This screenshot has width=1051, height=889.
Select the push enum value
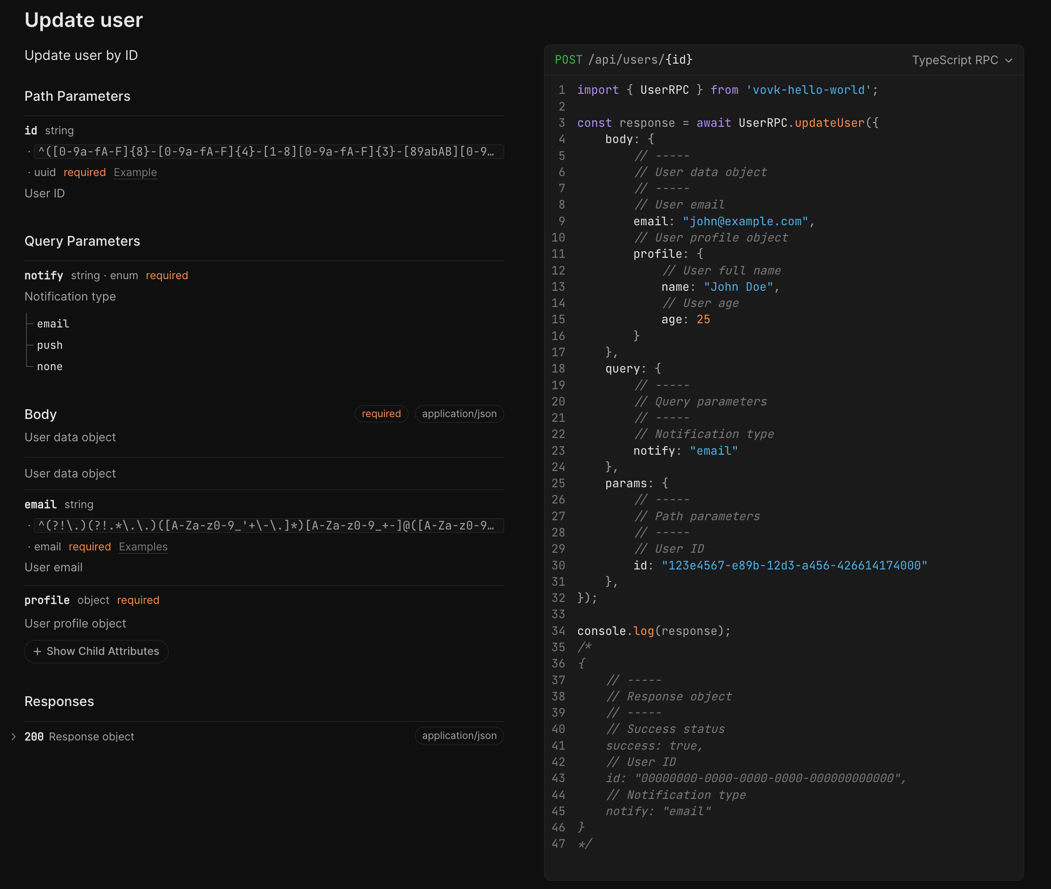(50, 345)
